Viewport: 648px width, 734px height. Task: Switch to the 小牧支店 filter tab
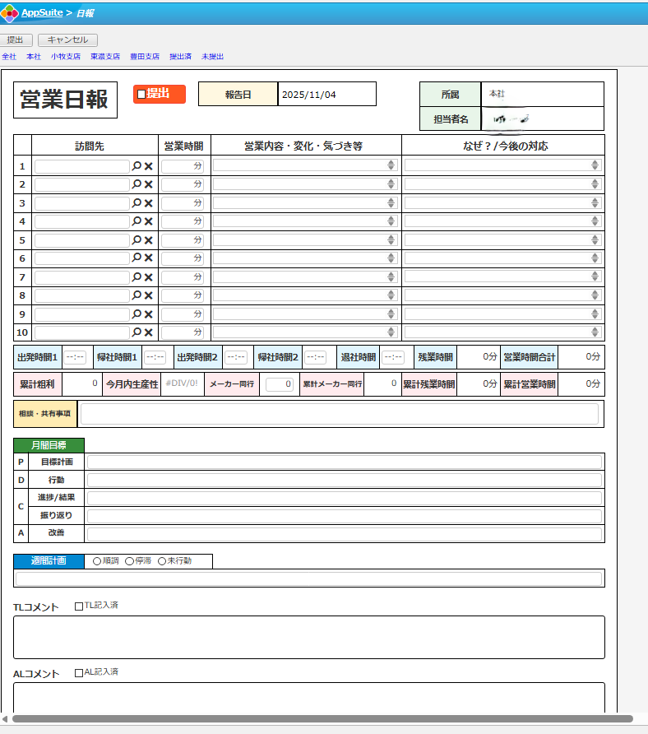pyautogui.click(x=65, y=57)
